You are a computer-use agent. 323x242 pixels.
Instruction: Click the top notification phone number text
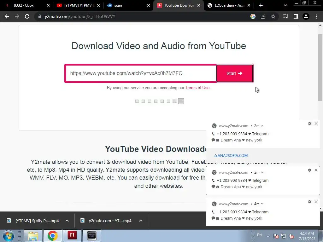tap(232, 134)
